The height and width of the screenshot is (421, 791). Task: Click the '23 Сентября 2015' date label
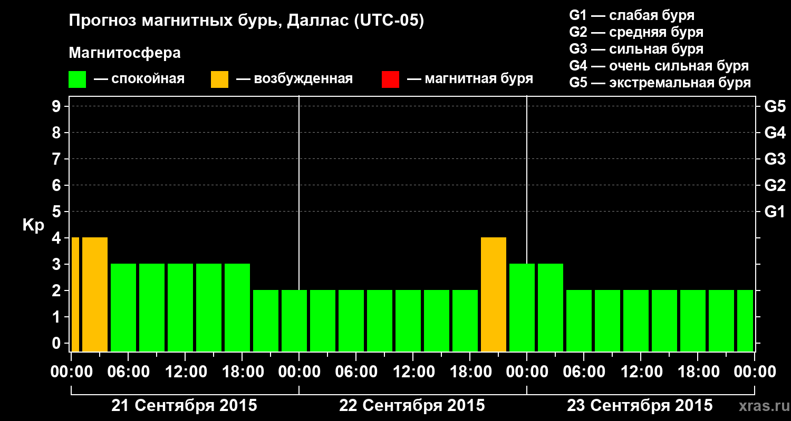click(x=640, y=406)
